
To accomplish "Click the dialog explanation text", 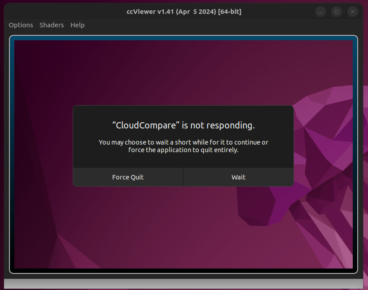I will (x=183, y=146).
